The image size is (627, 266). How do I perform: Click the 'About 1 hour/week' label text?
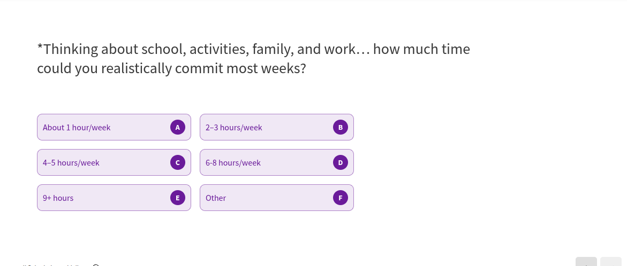[77, 128]
